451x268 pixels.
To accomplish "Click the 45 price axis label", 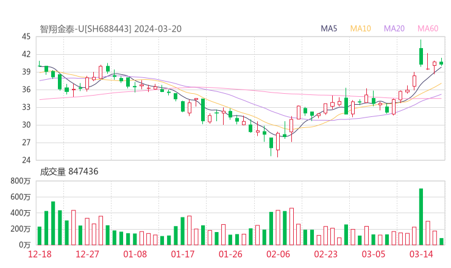I will pyautogui.click(x=26, y=37).
